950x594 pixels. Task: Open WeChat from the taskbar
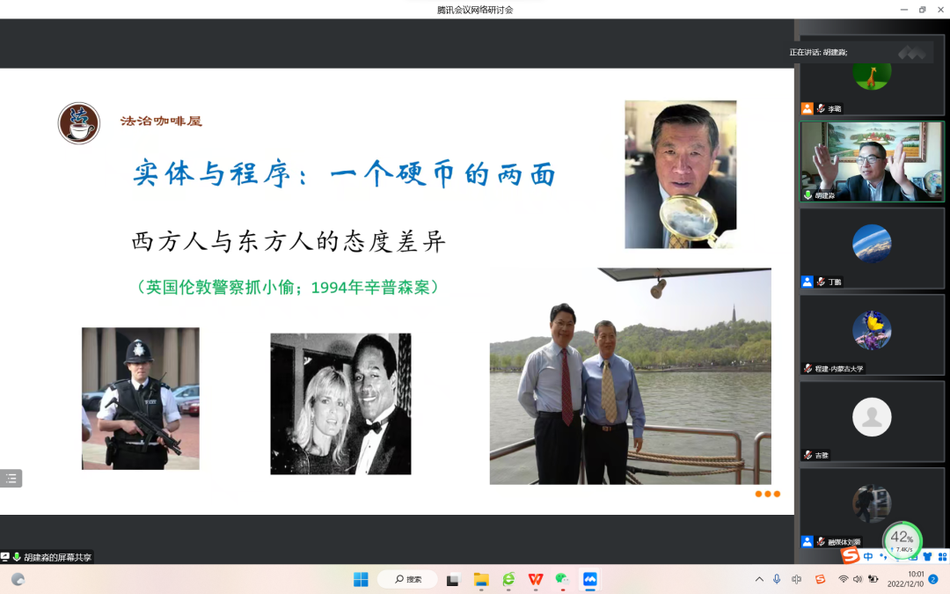pos(562,579)
